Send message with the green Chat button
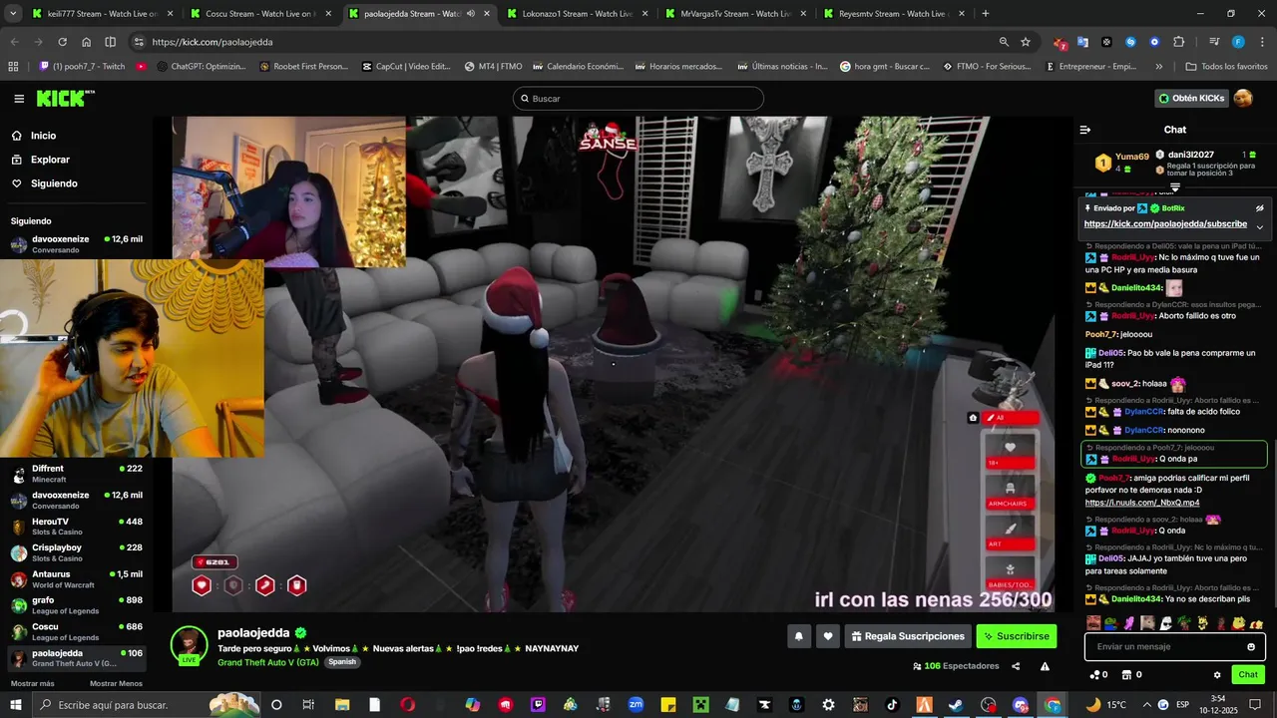1277x718 pixels. click(x=1248, y=675)
